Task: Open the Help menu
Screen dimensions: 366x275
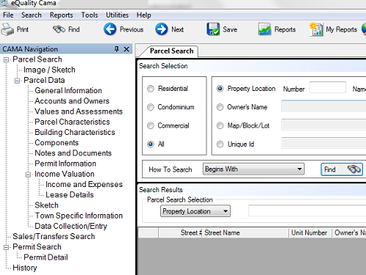Action: point(143,15)
